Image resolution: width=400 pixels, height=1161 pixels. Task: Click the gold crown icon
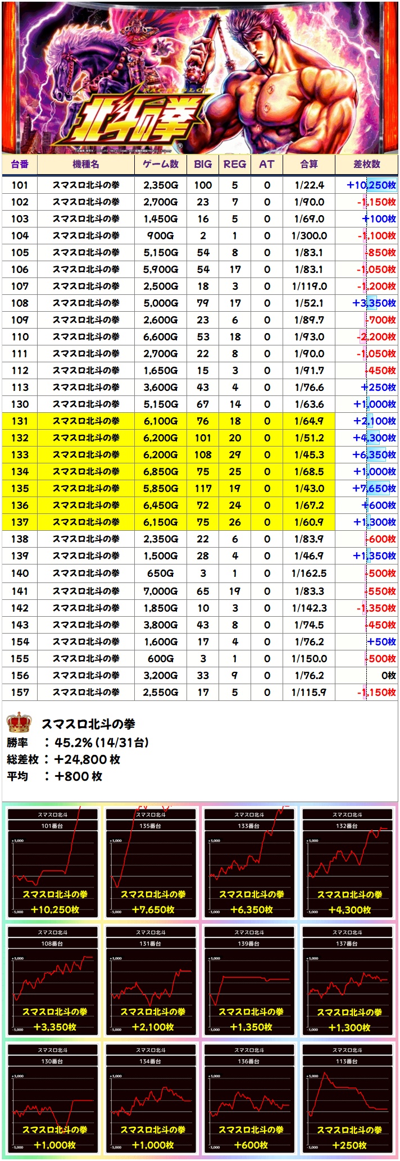click(19, 722)
